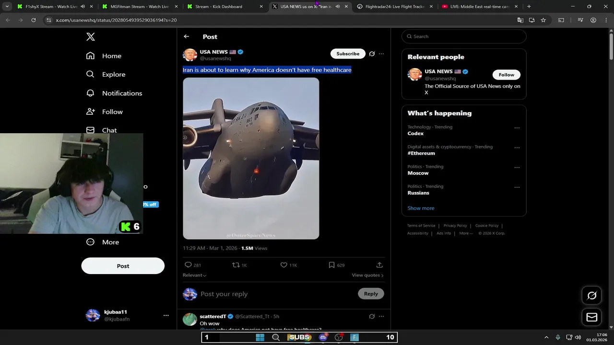The height and width of the screenshot is (345, 614).
Task: Open More options in sidebar
Action: [x=102, y=242]
